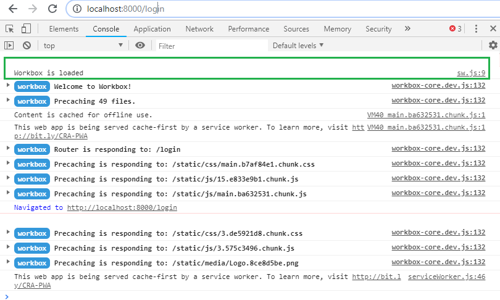Open the top execution context dropdown

click(x=83, y=46)
